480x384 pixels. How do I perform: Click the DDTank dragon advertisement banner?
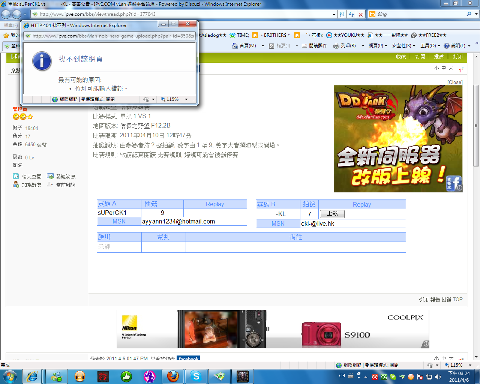(x=398, y=139)
